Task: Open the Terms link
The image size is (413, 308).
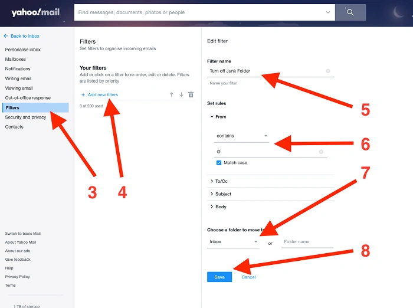Action: (x=10, y=286)
